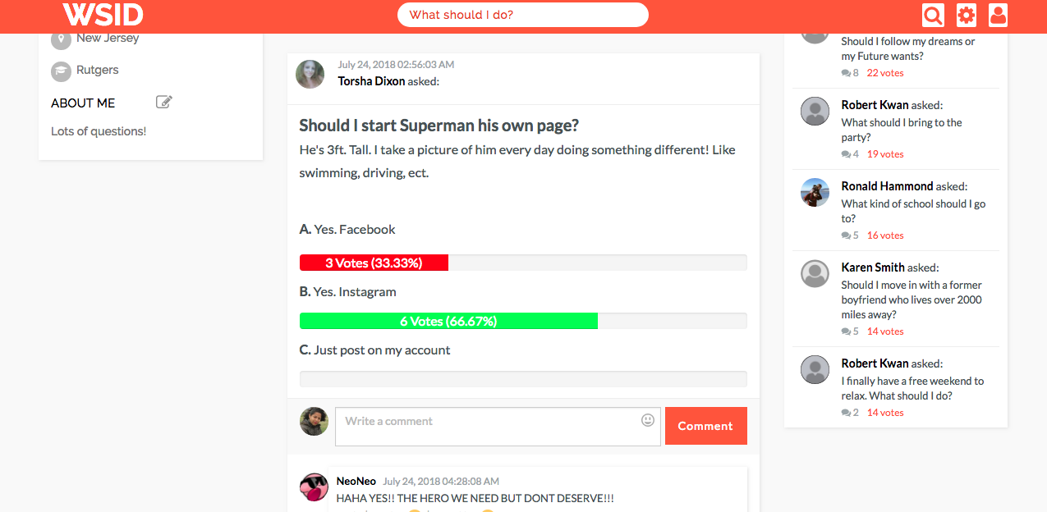Click the location pin icon beside New Jersey
The image size is (1047, 512).
click(x=61, y=37)
